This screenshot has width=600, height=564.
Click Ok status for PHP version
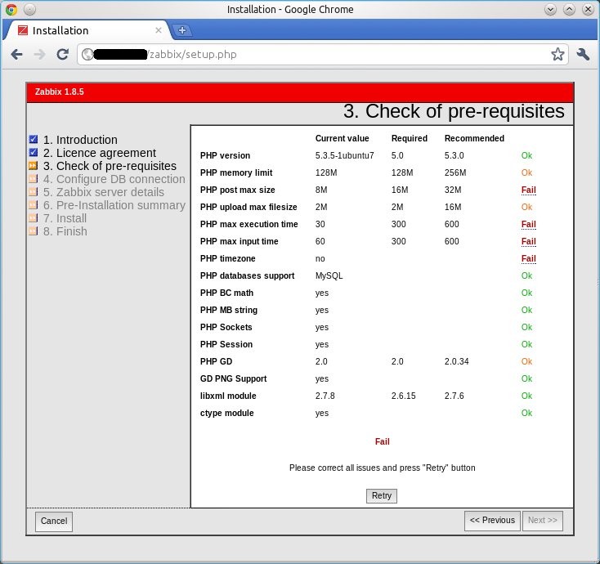pyautogui.click(x=526, y=155)
